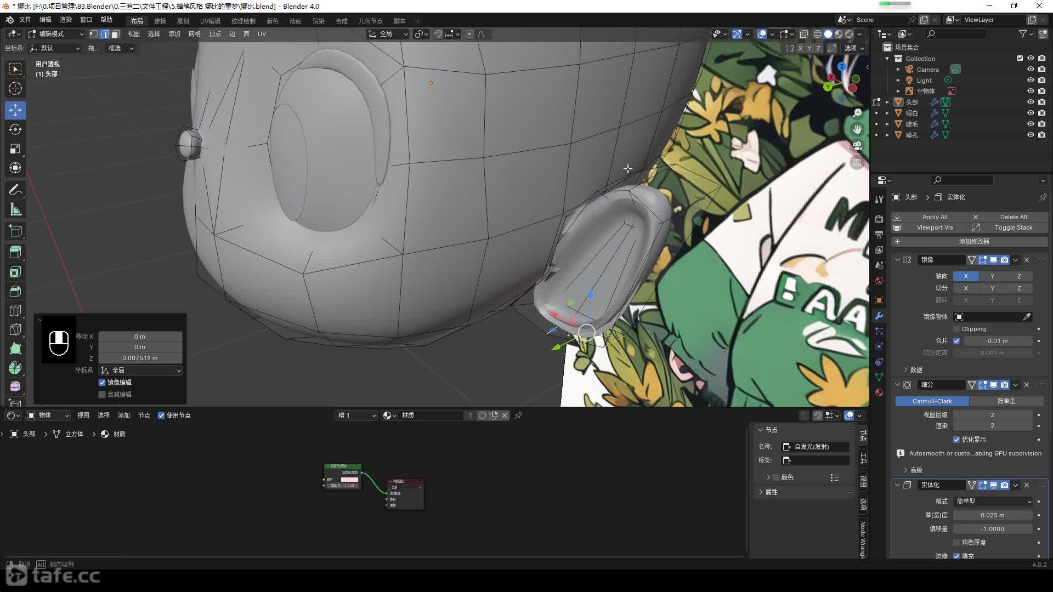Click the zoom magnifier in viewport gizmos
This screenshot has width=1053, height=592.
[857, 113]
